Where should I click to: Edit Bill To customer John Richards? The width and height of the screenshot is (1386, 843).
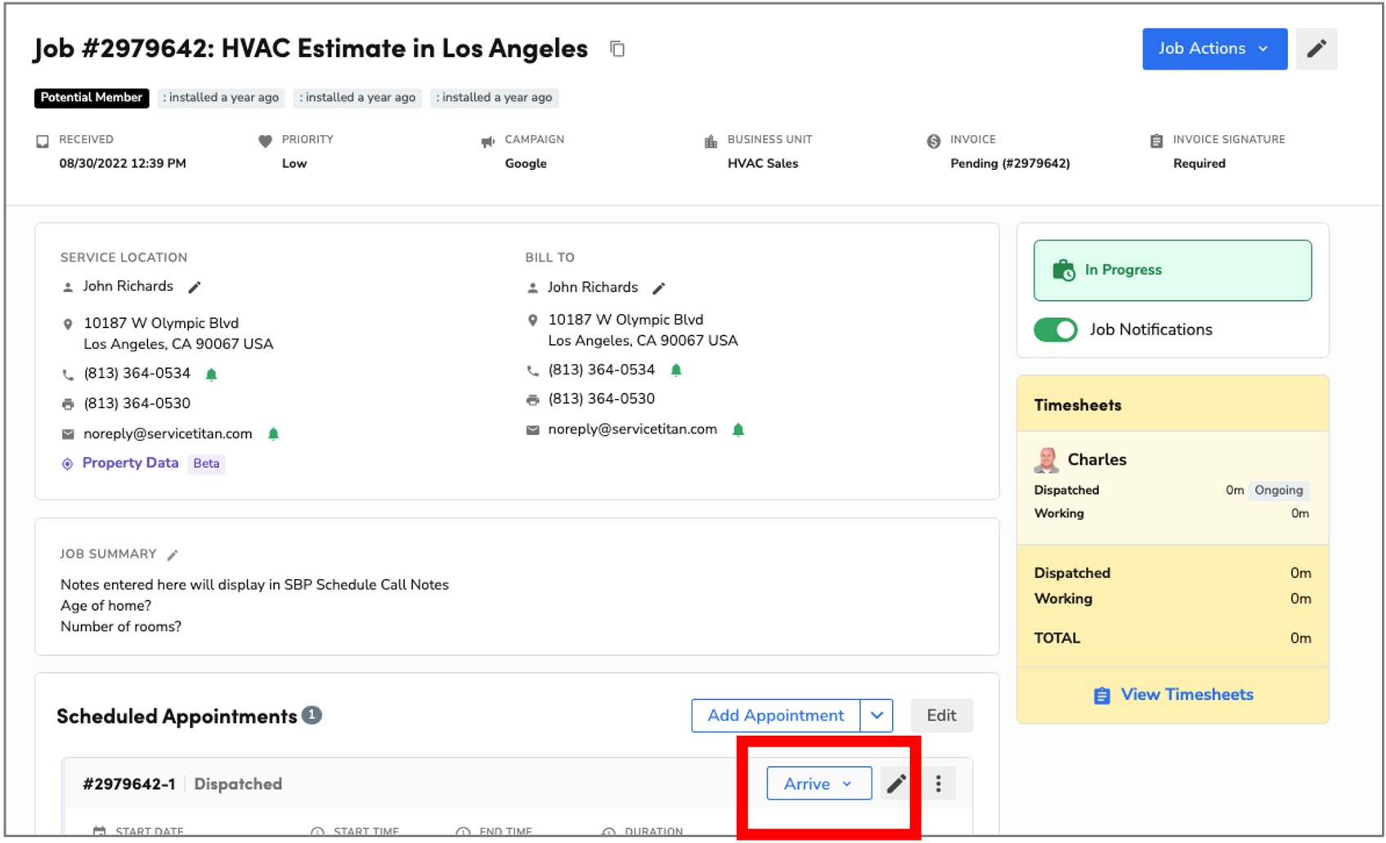tap(659, 288)
